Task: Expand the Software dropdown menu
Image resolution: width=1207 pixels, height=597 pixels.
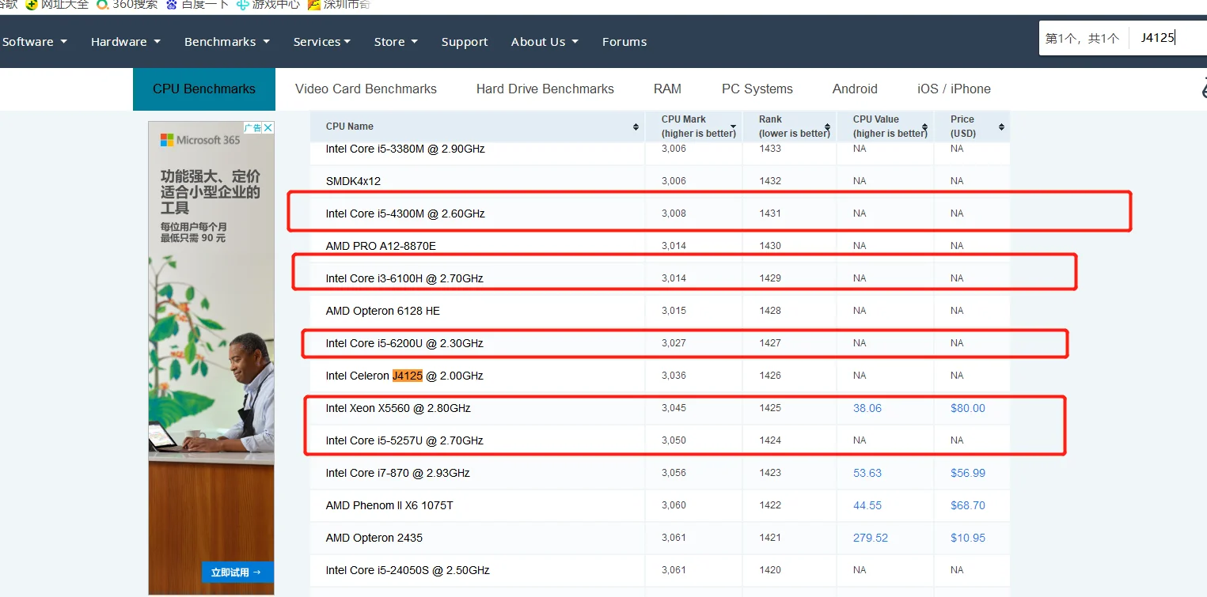Action: (34, 42)
